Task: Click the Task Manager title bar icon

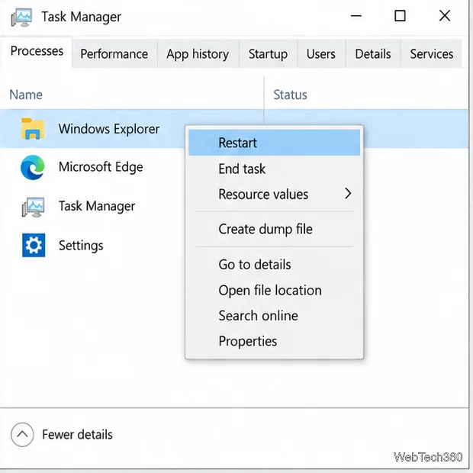Action: click(21, 18)
